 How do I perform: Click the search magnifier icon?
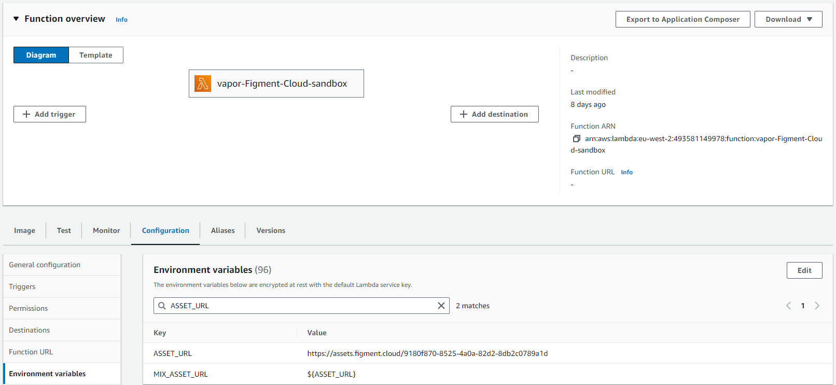tap(162, 306)
